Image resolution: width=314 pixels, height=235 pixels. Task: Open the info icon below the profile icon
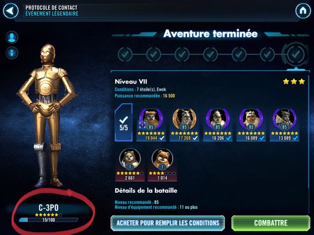[12, 53]
